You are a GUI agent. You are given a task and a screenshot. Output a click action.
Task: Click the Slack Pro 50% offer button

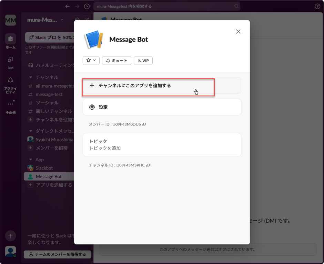(50, 37)
